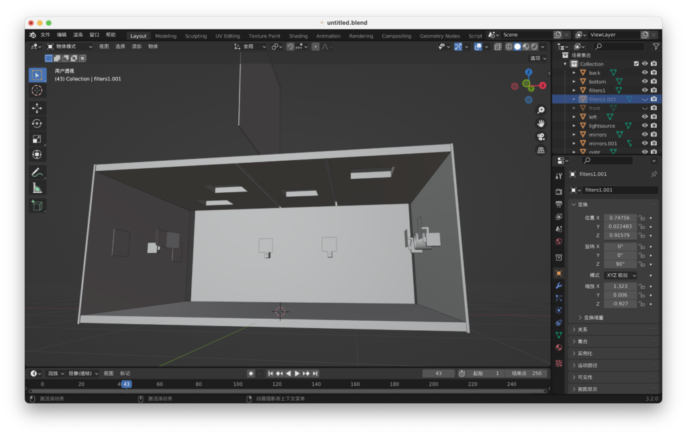Open the 选项 options button
This screenshot has width=687, height=436.
coord(538,58)
